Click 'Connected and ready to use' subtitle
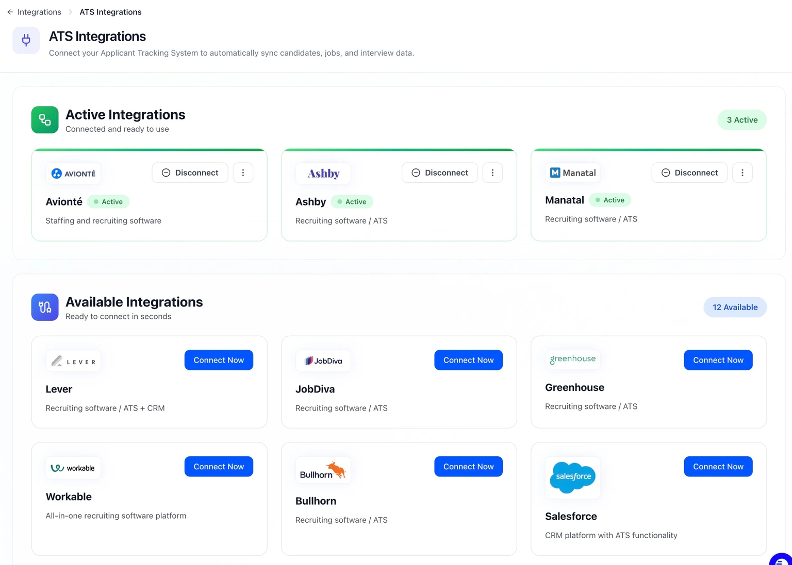Viewport: 792px width, 565px height. pos(117,129)
